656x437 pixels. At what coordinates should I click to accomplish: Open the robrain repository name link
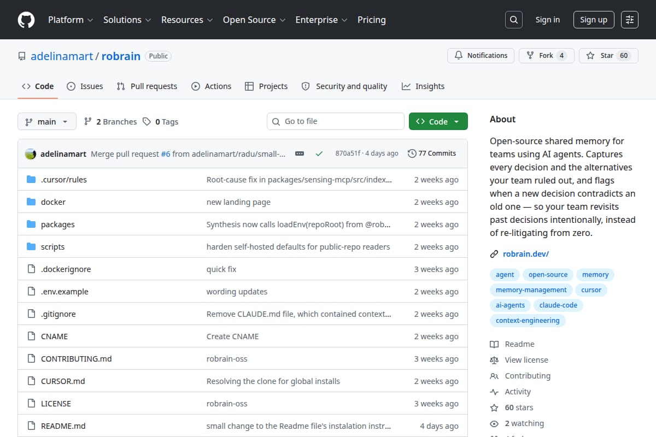pos(121,56)
